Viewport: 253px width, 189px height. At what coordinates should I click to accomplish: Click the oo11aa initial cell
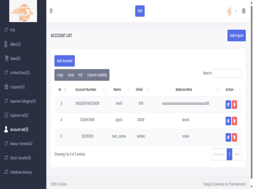[x=141, y=136]
